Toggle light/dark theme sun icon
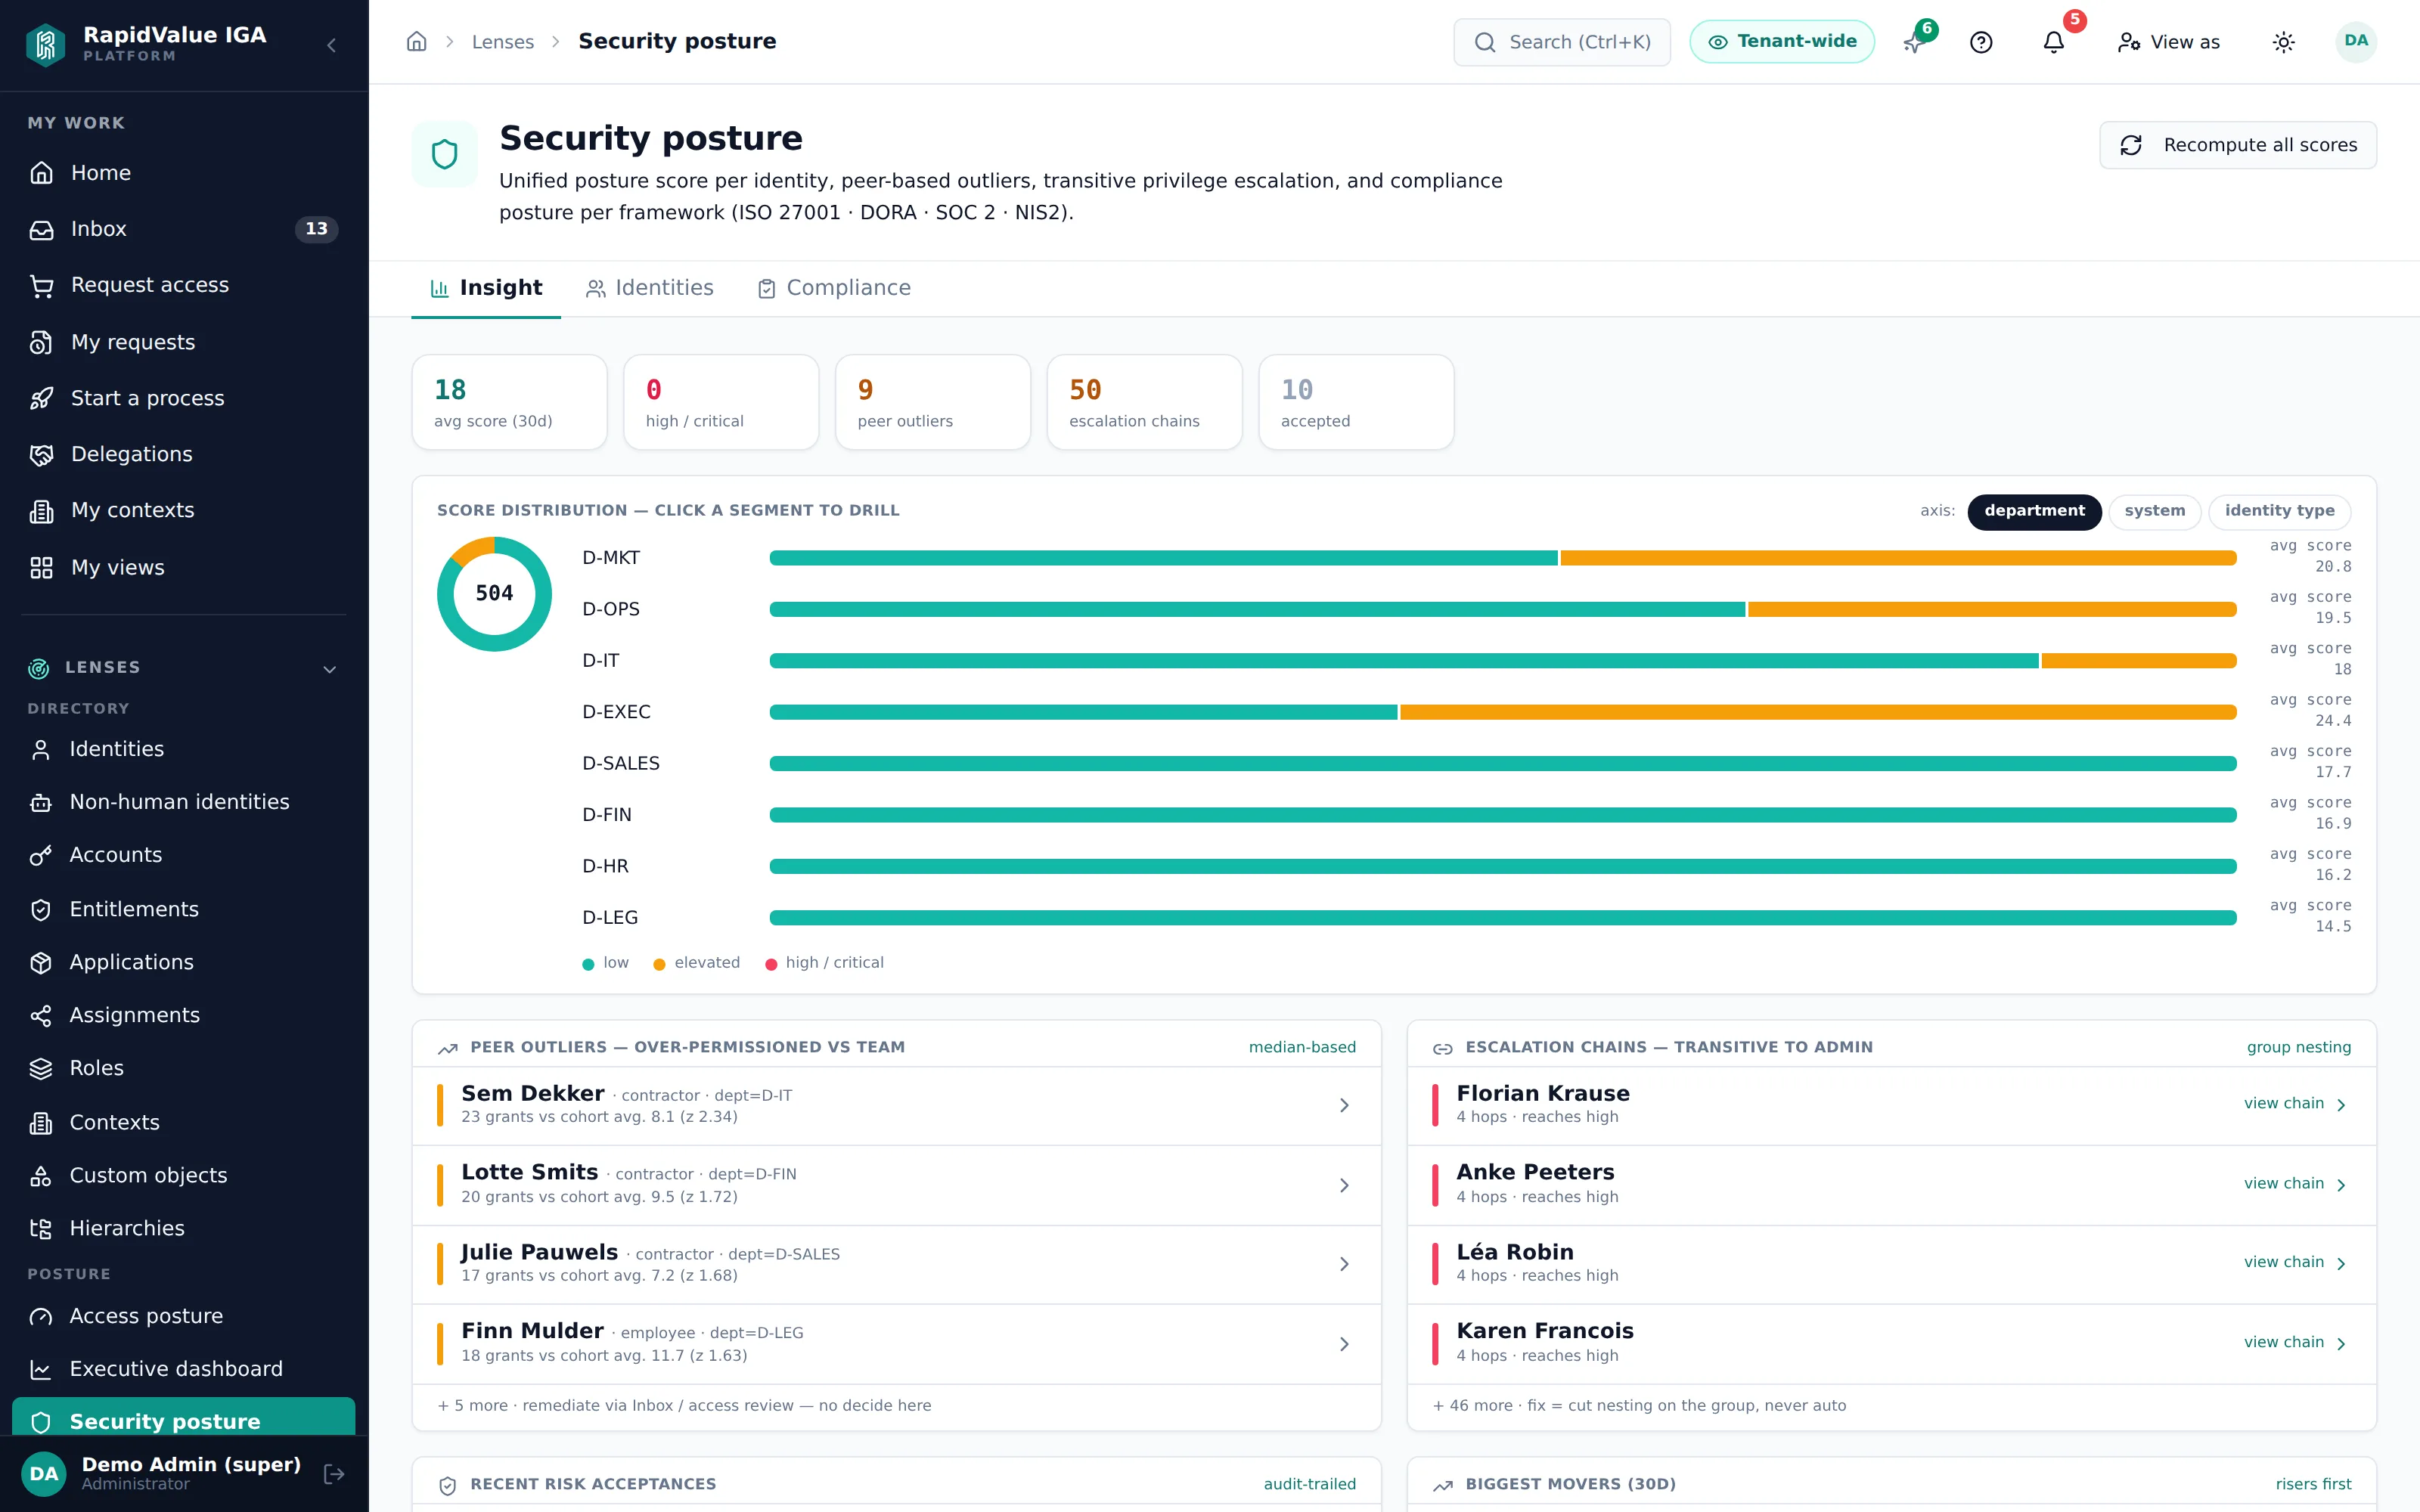Viewport: 2420px width, 1512px height. [2283, 42]
